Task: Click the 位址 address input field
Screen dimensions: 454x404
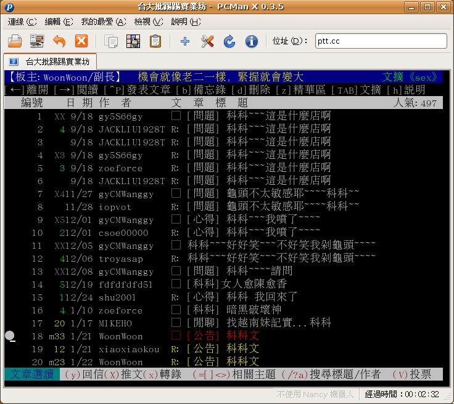Action: [x=380, y=41]
